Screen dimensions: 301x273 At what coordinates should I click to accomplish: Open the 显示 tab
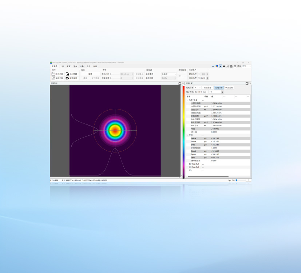pyautogui.click(x=88, y=66)
